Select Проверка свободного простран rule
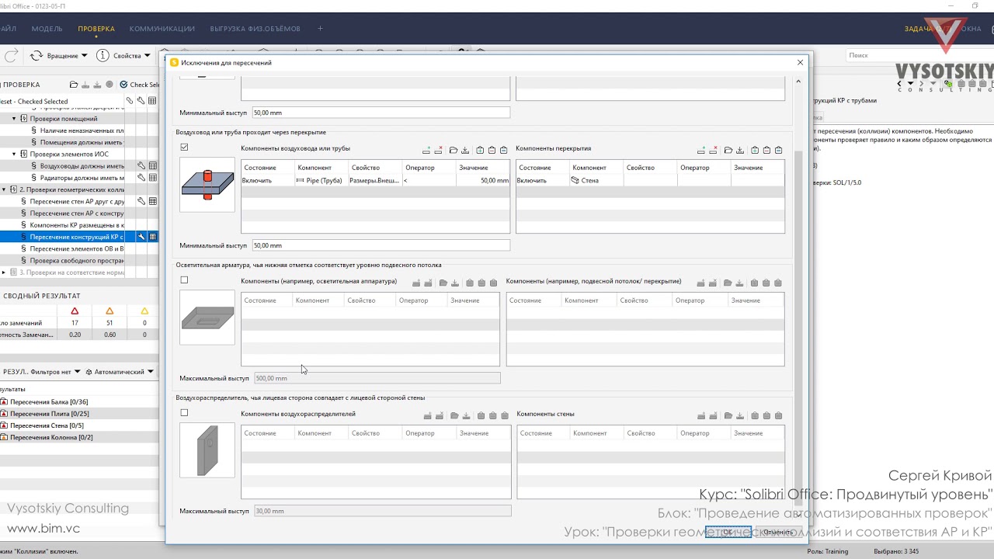This screenshot has height=559, width=994. [x=77, y=260]
